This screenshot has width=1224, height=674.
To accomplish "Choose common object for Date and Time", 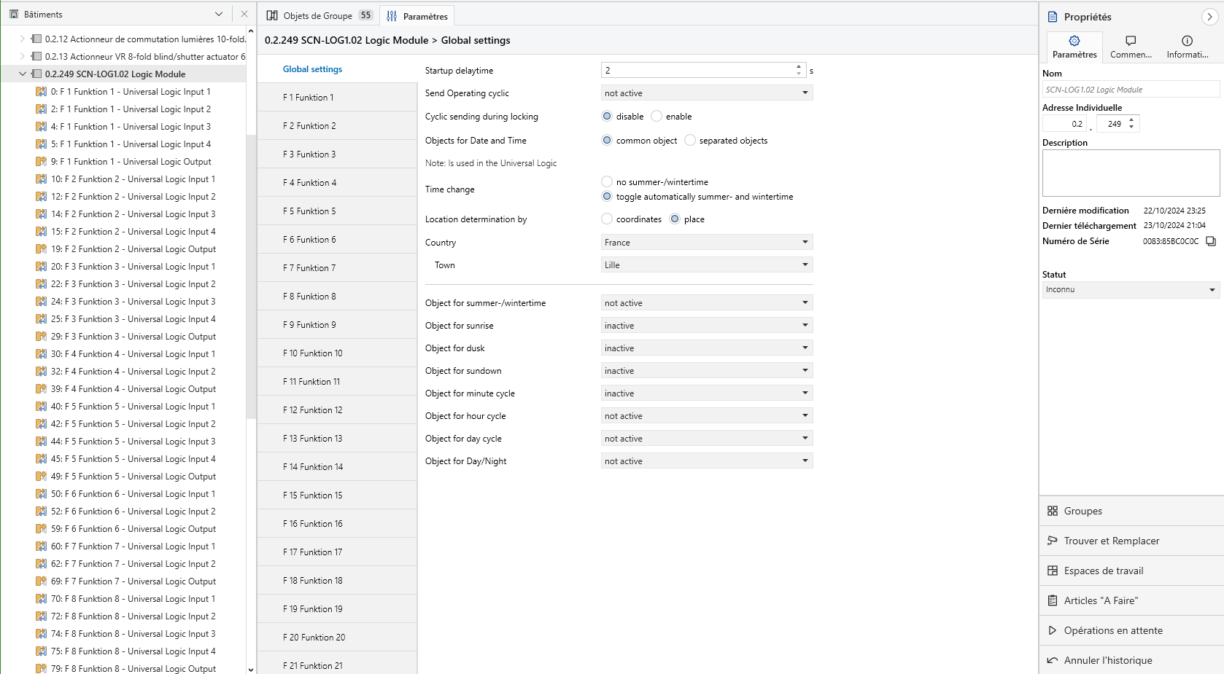I will coord(607,140).
